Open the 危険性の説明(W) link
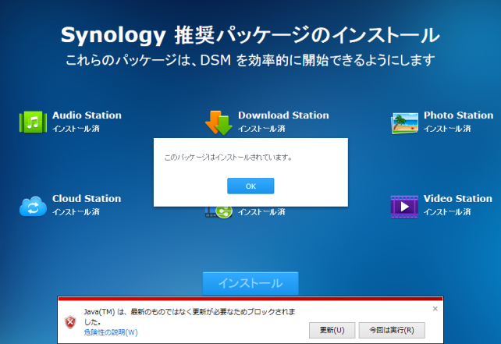 tap(111, 332)
